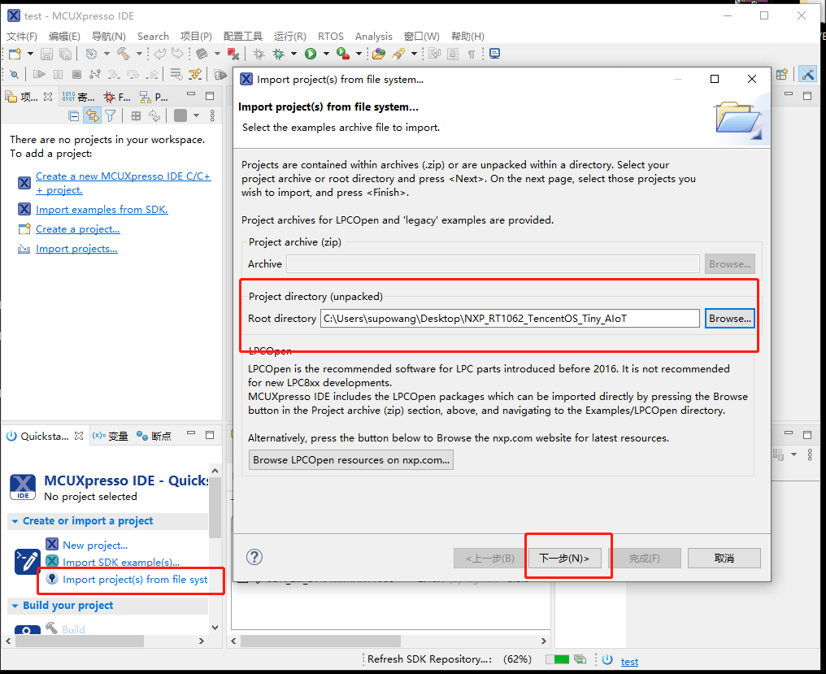
Task: Open the 配置工具 menu
Action: 242,37
